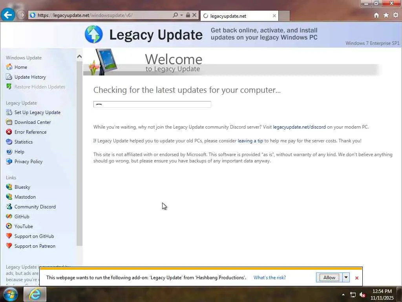Click the Mastodon icon
Viewport: 402px width, 302px height.
[x=9, y=197]
